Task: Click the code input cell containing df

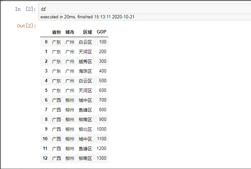Action: [x=145, y=9]
